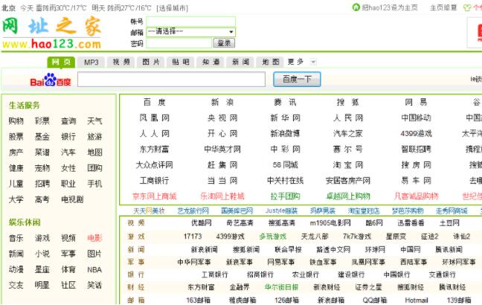This screenshot has height=305, width=482.
Task: Open the red 京东网上商城 link
Action: coord(154,196)
